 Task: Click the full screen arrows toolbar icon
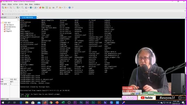(x=47, y=8)
